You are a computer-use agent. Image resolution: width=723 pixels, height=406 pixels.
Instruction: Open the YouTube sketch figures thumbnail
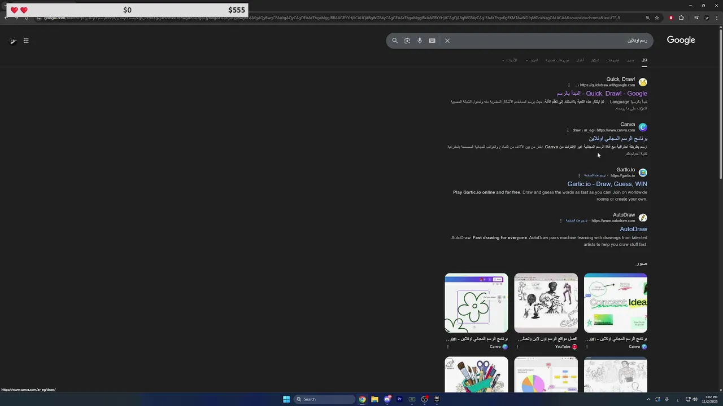[546, 303]
